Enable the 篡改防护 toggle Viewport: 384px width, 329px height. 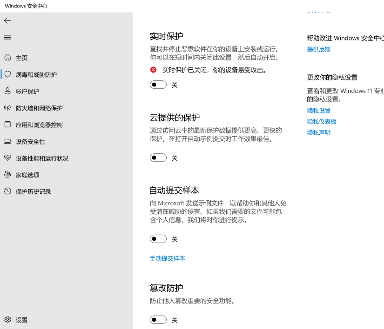coord(158,320)
